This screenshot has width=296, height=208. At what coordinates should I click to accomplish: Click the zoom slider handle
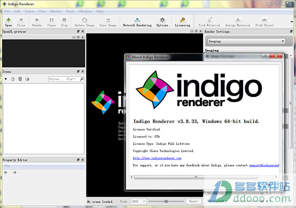[166, 201]
